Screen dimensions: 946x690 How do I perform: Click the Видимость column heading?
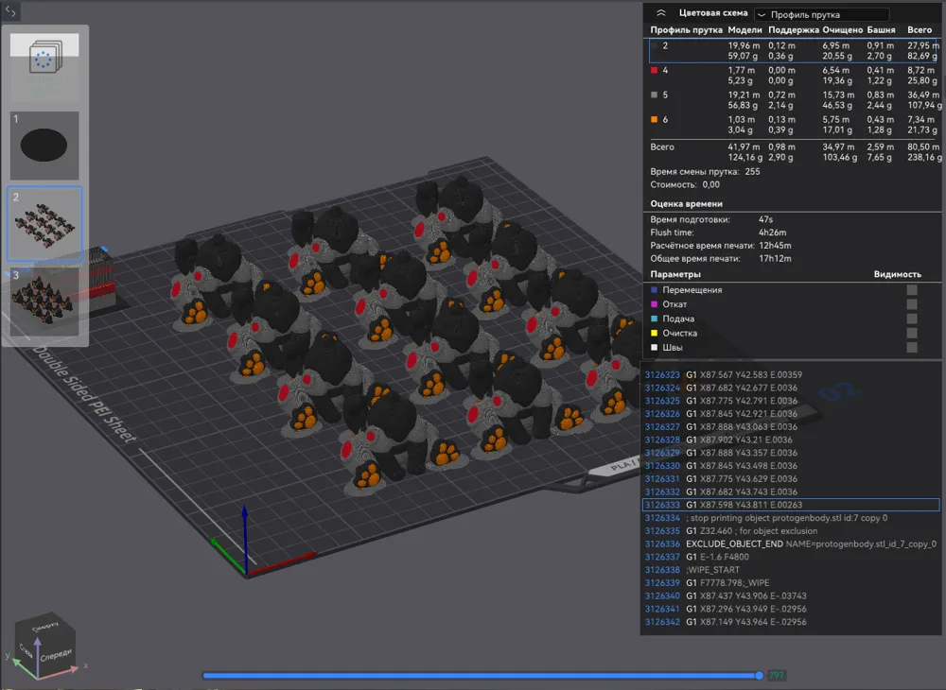pos(897,274)
